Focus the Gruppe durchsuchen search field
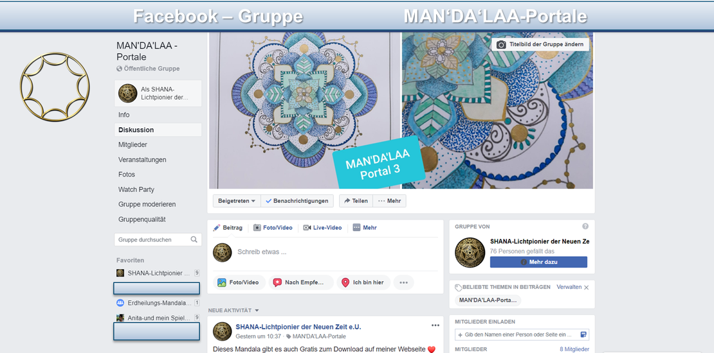This screenshot has height=353, width=714. pos(158,239)
